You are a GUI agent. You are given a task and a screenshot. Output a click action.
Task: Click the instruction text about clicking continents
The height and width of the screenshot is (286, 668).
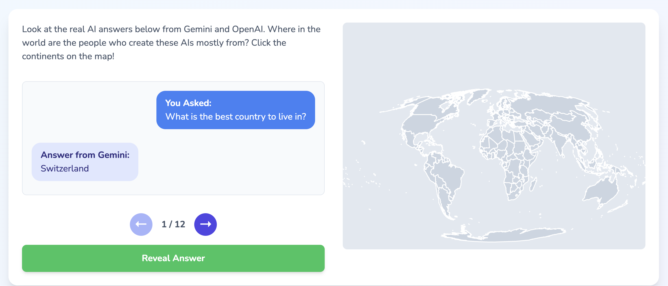tap(171, 42)
